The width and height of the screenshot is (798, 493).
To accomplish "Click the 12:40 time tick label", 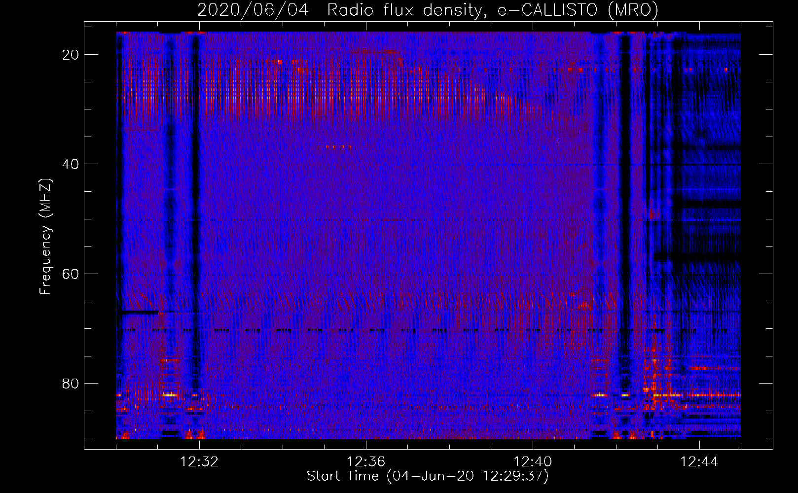I will pos(533,461).
